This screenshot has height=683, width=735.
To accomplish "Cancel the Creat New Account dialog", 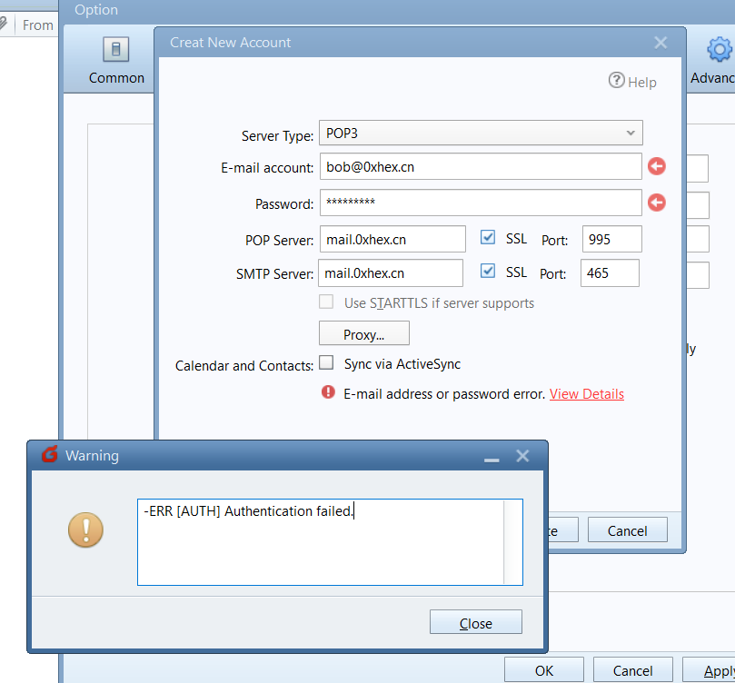I will pos(627,530).
